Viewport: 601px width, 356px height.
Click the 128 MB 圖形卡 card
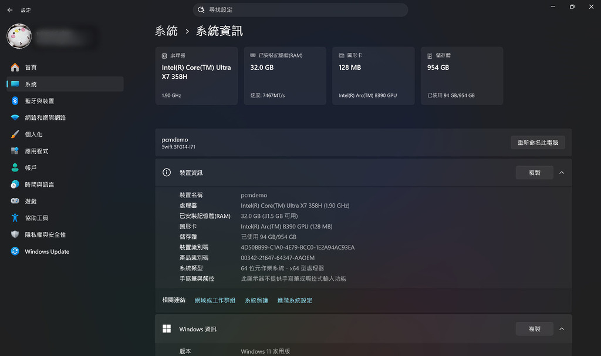point(373,76)
